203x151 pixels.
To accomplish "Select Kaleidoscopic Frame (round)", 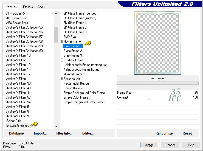I will click(x=82, y=69).
